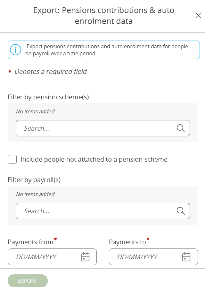The width and height of the screenshot is (205, 290).
Task: Click the magnifying glass in pension scheme search
Action: pos(180,128)
